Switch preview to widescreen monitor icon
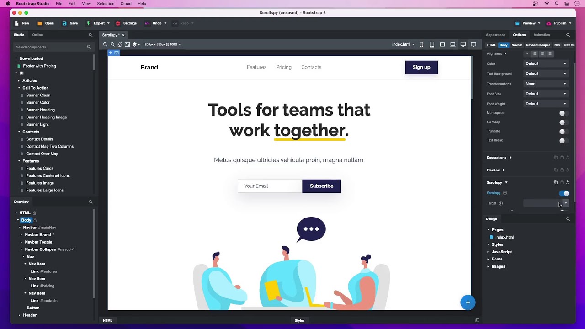The height and width of the screenshot is (329, 585). (x=473, y=44)
